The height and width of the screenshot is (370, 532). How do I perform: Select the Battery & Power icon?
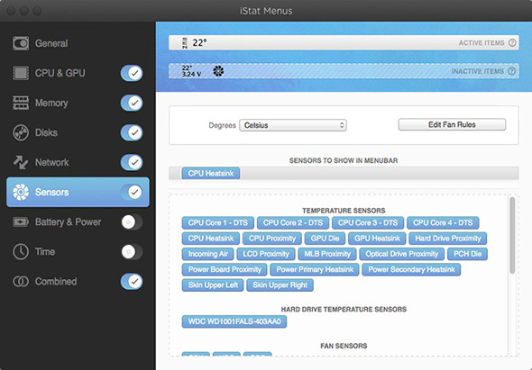coord(21,222)
